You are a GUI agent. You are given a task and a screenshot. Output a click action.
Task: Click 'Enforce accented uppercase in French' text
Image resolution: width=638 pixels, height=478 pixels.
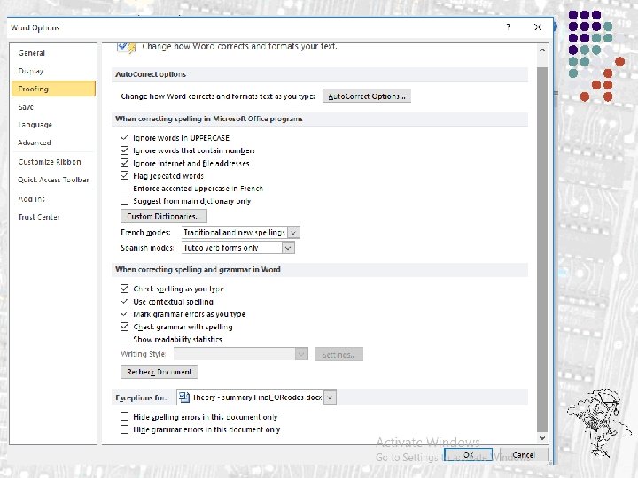[198, 189]
